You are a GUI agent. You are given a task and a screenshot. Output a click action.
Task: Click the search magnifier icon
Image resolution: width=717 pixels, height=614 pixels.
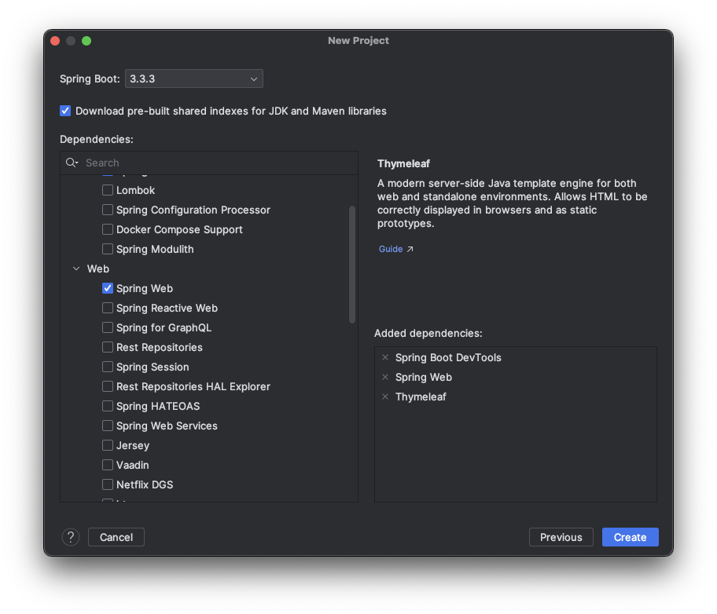72,163
